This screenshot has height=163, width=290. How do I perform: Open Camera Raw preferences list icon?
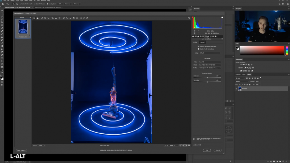click(x=81, y=18)
